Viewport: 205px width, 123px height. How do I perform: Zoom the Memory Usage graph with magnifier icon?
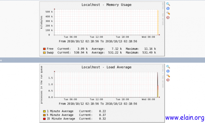[x=168, y=4]
